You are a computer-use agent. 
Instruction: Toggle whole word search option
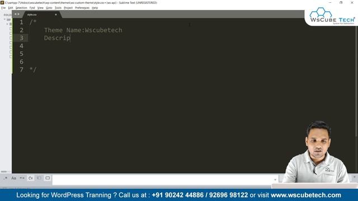click(x=22, y=178)
